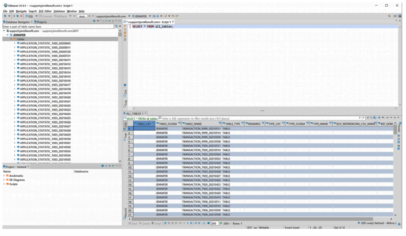Click the 200+ row count refresh indicator
The height and width of the screenshot is (236, 406).
click(225, 223)
